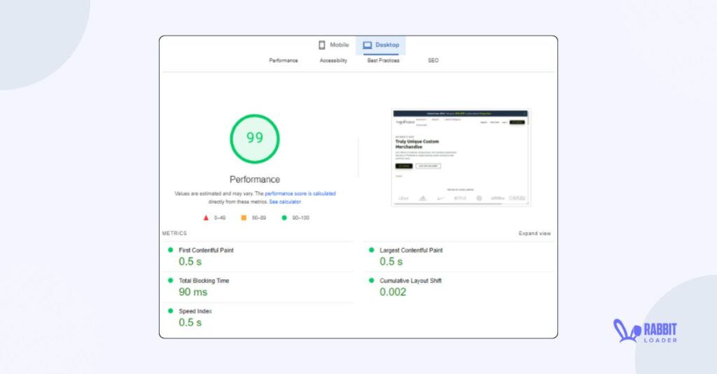717x374 pixels.
Task: Click the 99 performance score gauge
Action: point(255,139)
